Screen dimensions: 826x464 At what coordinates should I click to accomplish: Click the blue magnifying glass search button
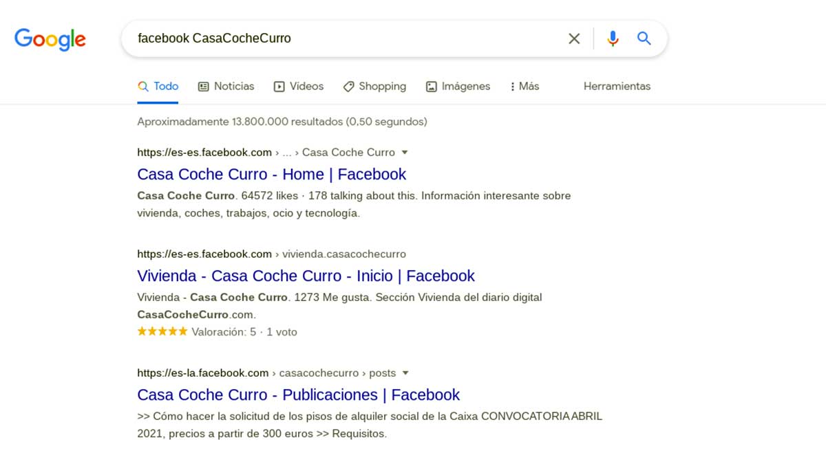pos(644,38)
